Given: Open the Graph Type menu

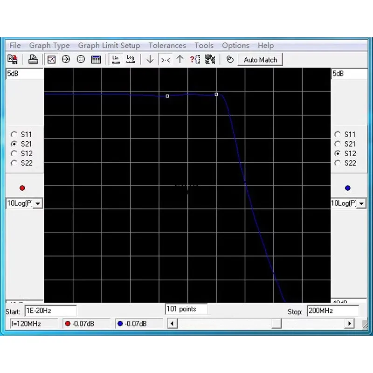Looking at the screenshot, I should pyautogui.click(x=49, y=45).
